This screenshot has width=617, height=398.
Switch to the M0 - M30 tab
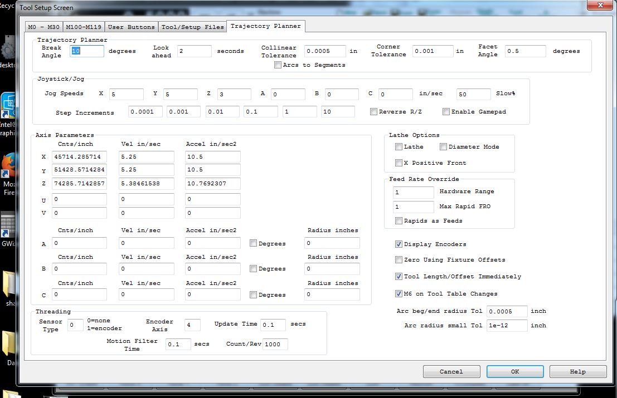(44, 27)
